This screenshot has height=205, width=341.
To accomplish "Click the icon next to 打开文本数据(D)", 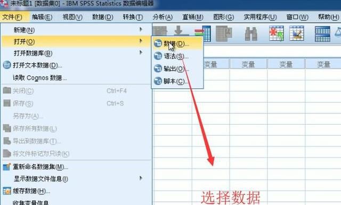I will click(x=7, y=65).
